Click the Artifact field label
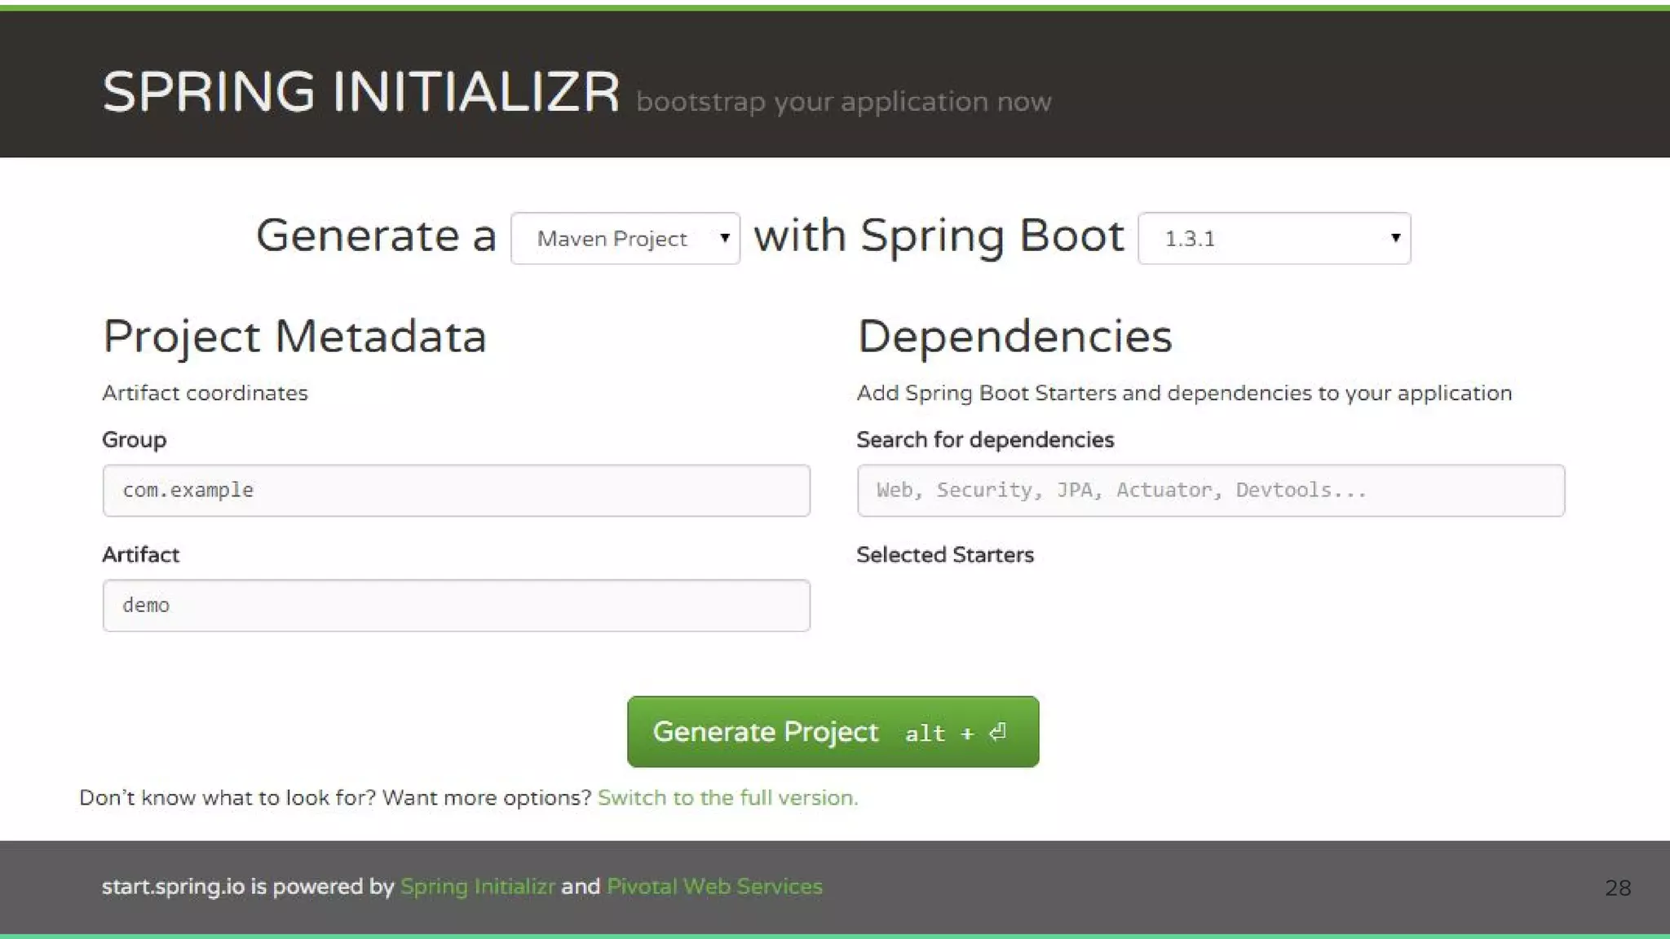Image resolution: width=1670 pixels, height=939 pixels. (140, 555)
